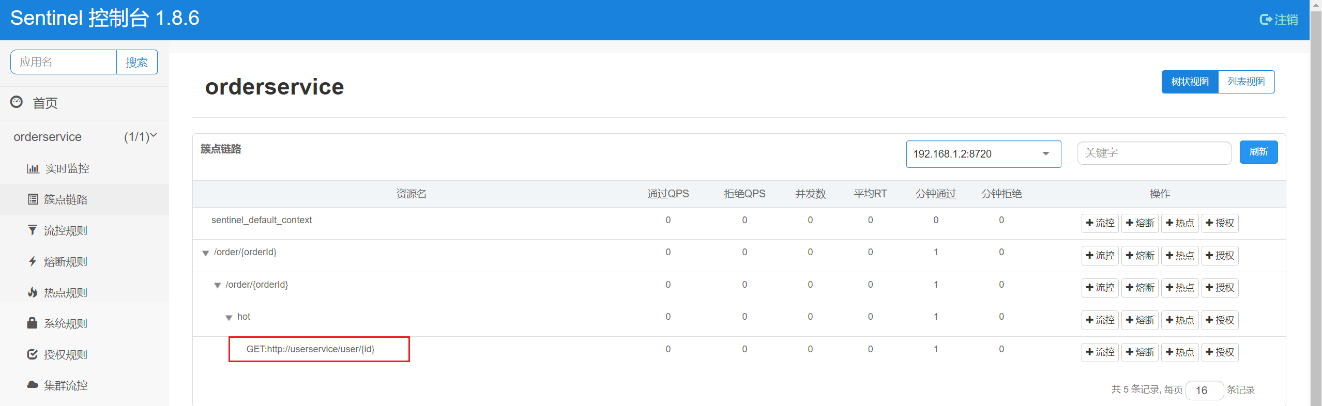Image resolution: width=1322 pixels, height=406 pixels.
Task: Switch to 树状视图 tree view
Action: pyautogui.click(x=1190, y=82)
